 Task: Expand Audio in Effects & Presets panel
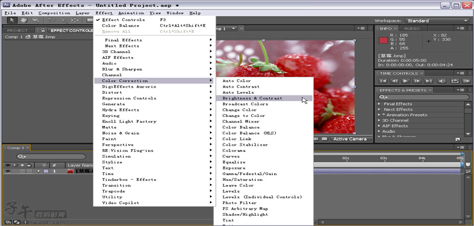tap(379, 131)
